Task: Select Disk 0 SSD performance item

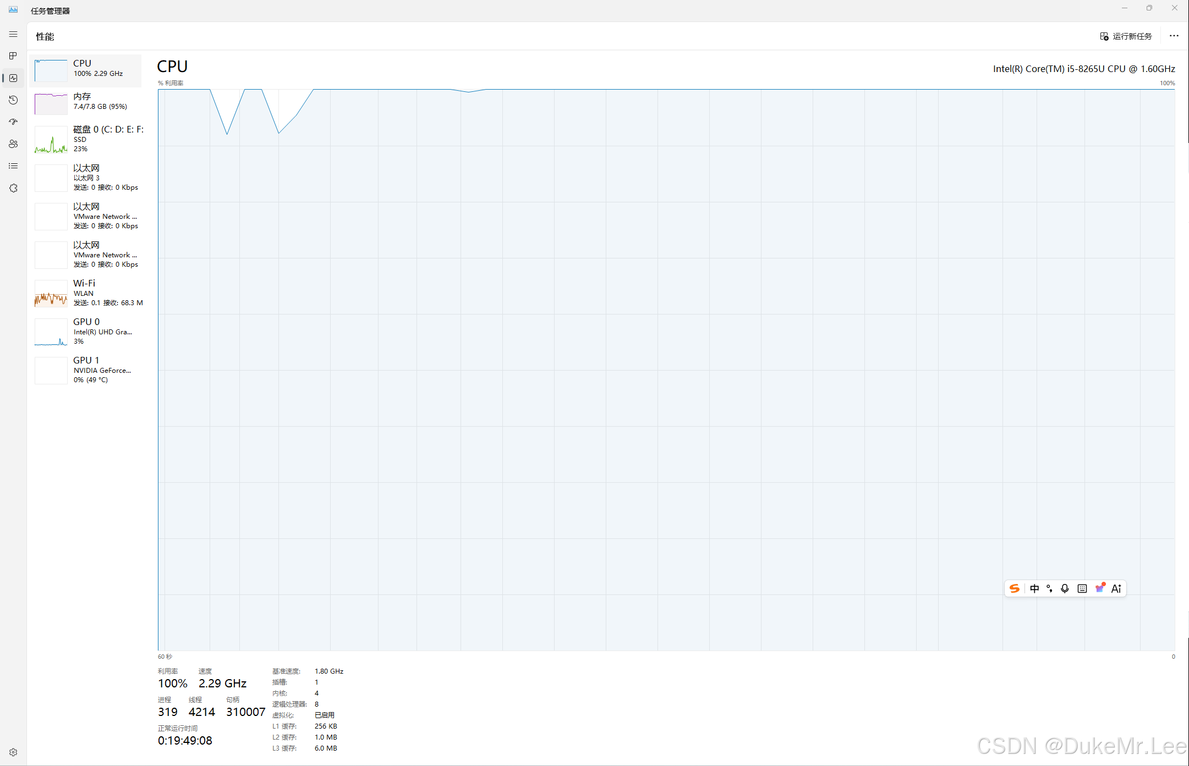Action: pos(87,139)
